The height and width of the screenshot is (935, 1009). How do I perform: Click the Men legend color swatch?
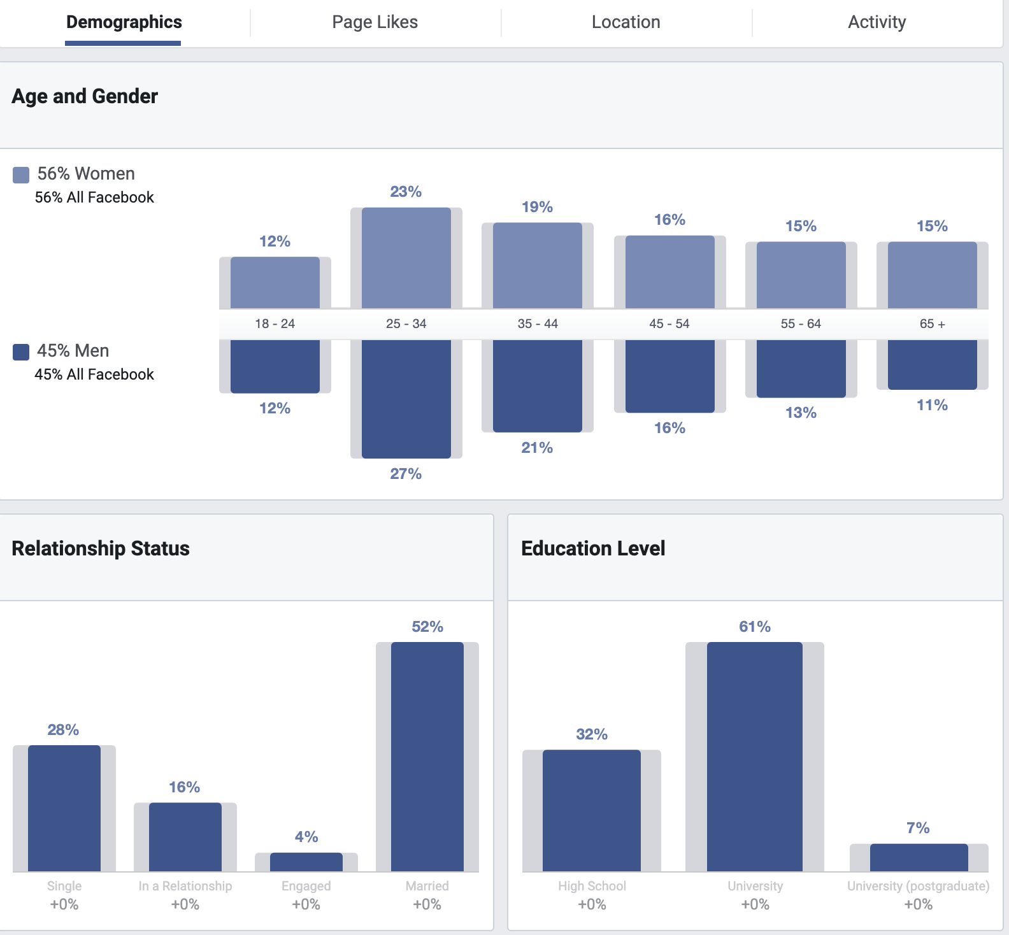click(x=21, y=352)
